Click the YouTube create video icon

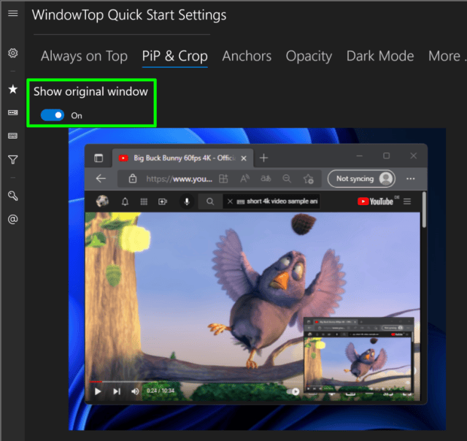[163, 202]
